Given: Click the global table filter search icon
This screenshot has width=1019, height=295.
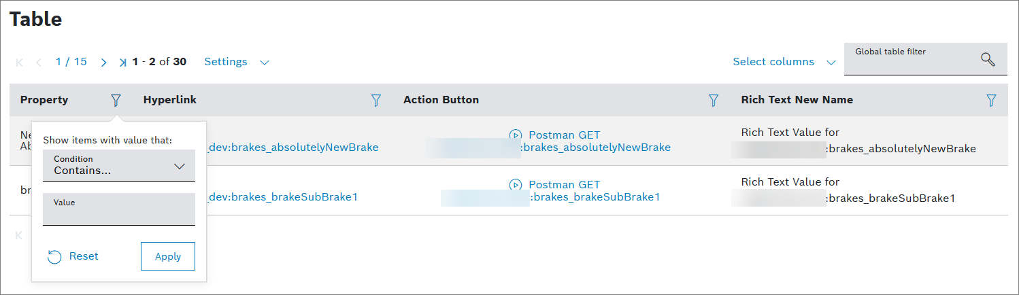Looking at the screenshot, I should 988,59.
